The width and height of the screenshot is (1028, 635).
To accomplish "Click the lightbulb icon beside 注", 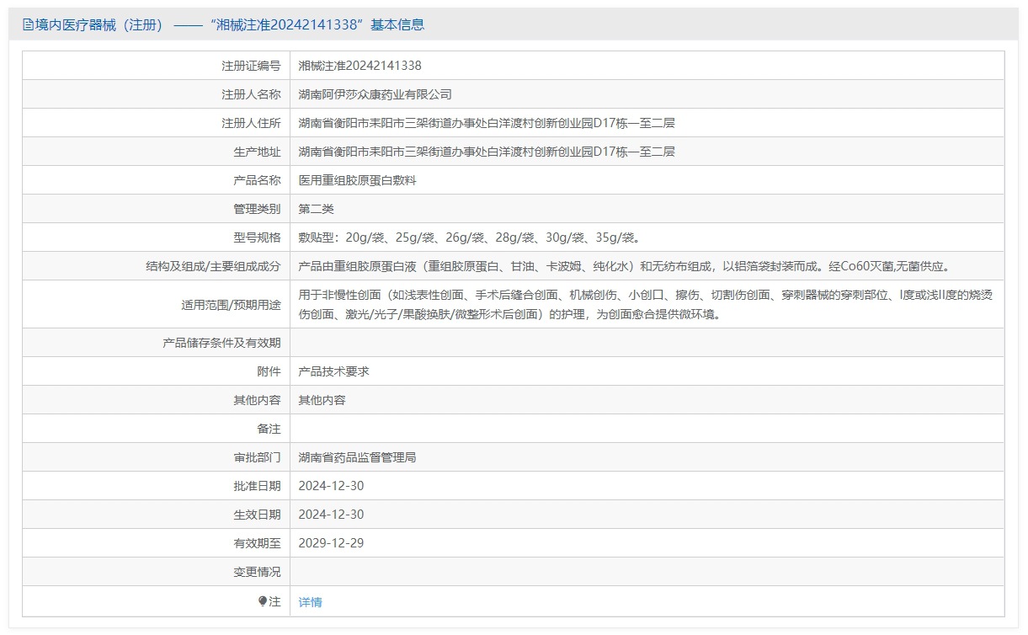I will pyautogui.click(x=263, y=601).
